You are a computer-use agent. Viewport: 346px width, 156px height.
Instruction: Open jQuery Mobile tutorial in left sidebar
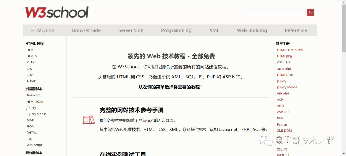pos(37,114)
